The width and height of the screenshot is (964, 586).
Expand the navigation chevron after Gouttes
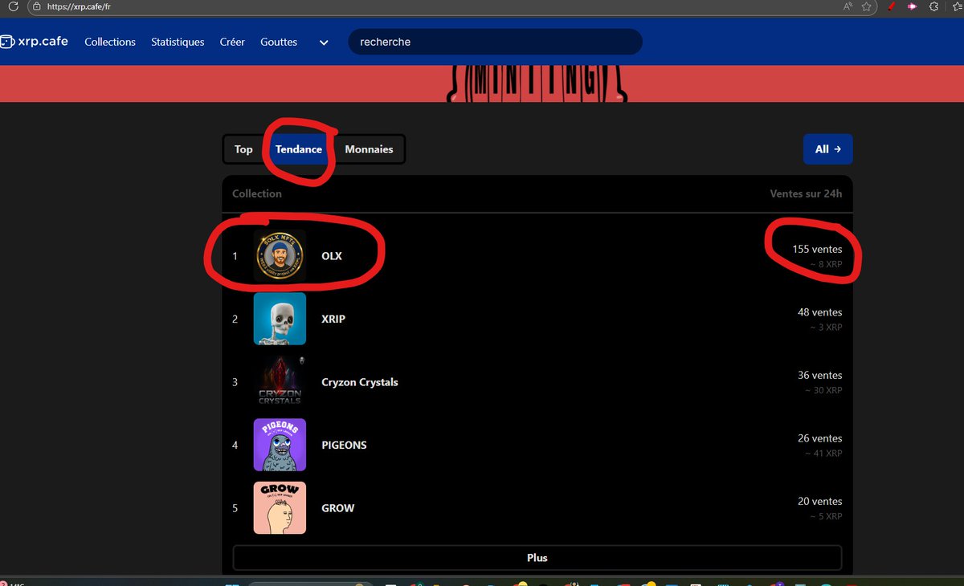click(324, 43)
